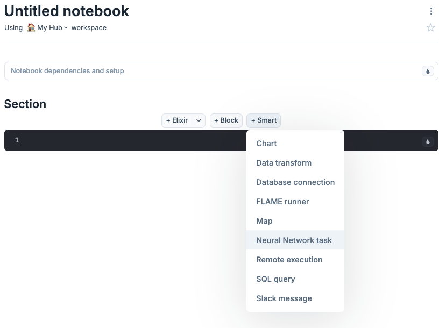This screenshot has width=446, height=328.
Task: Toggle the + Smart cell menu
Action: pos(264,120)
